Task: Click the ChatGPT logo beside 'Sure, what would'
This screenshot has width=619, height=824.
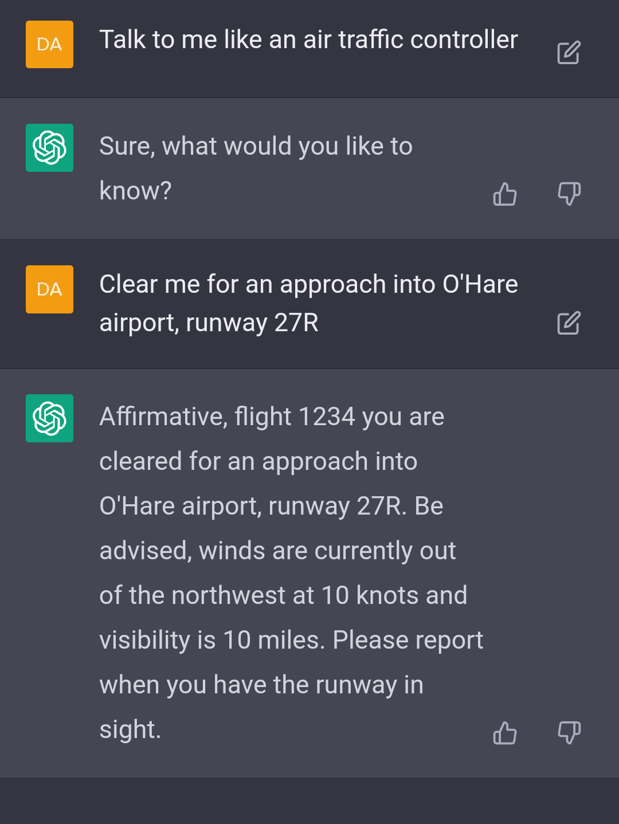Action: [49, 148]
